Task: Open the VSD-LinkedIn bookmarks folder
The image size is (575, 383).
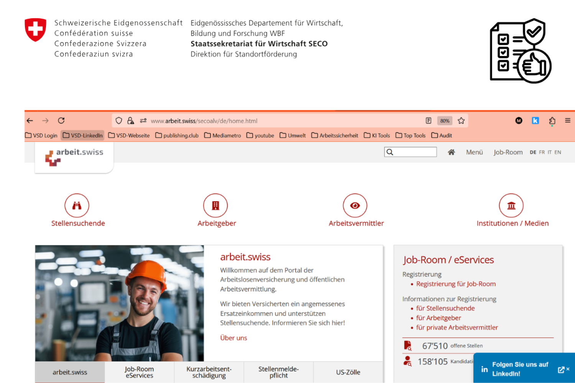Action: click(83, 136)
